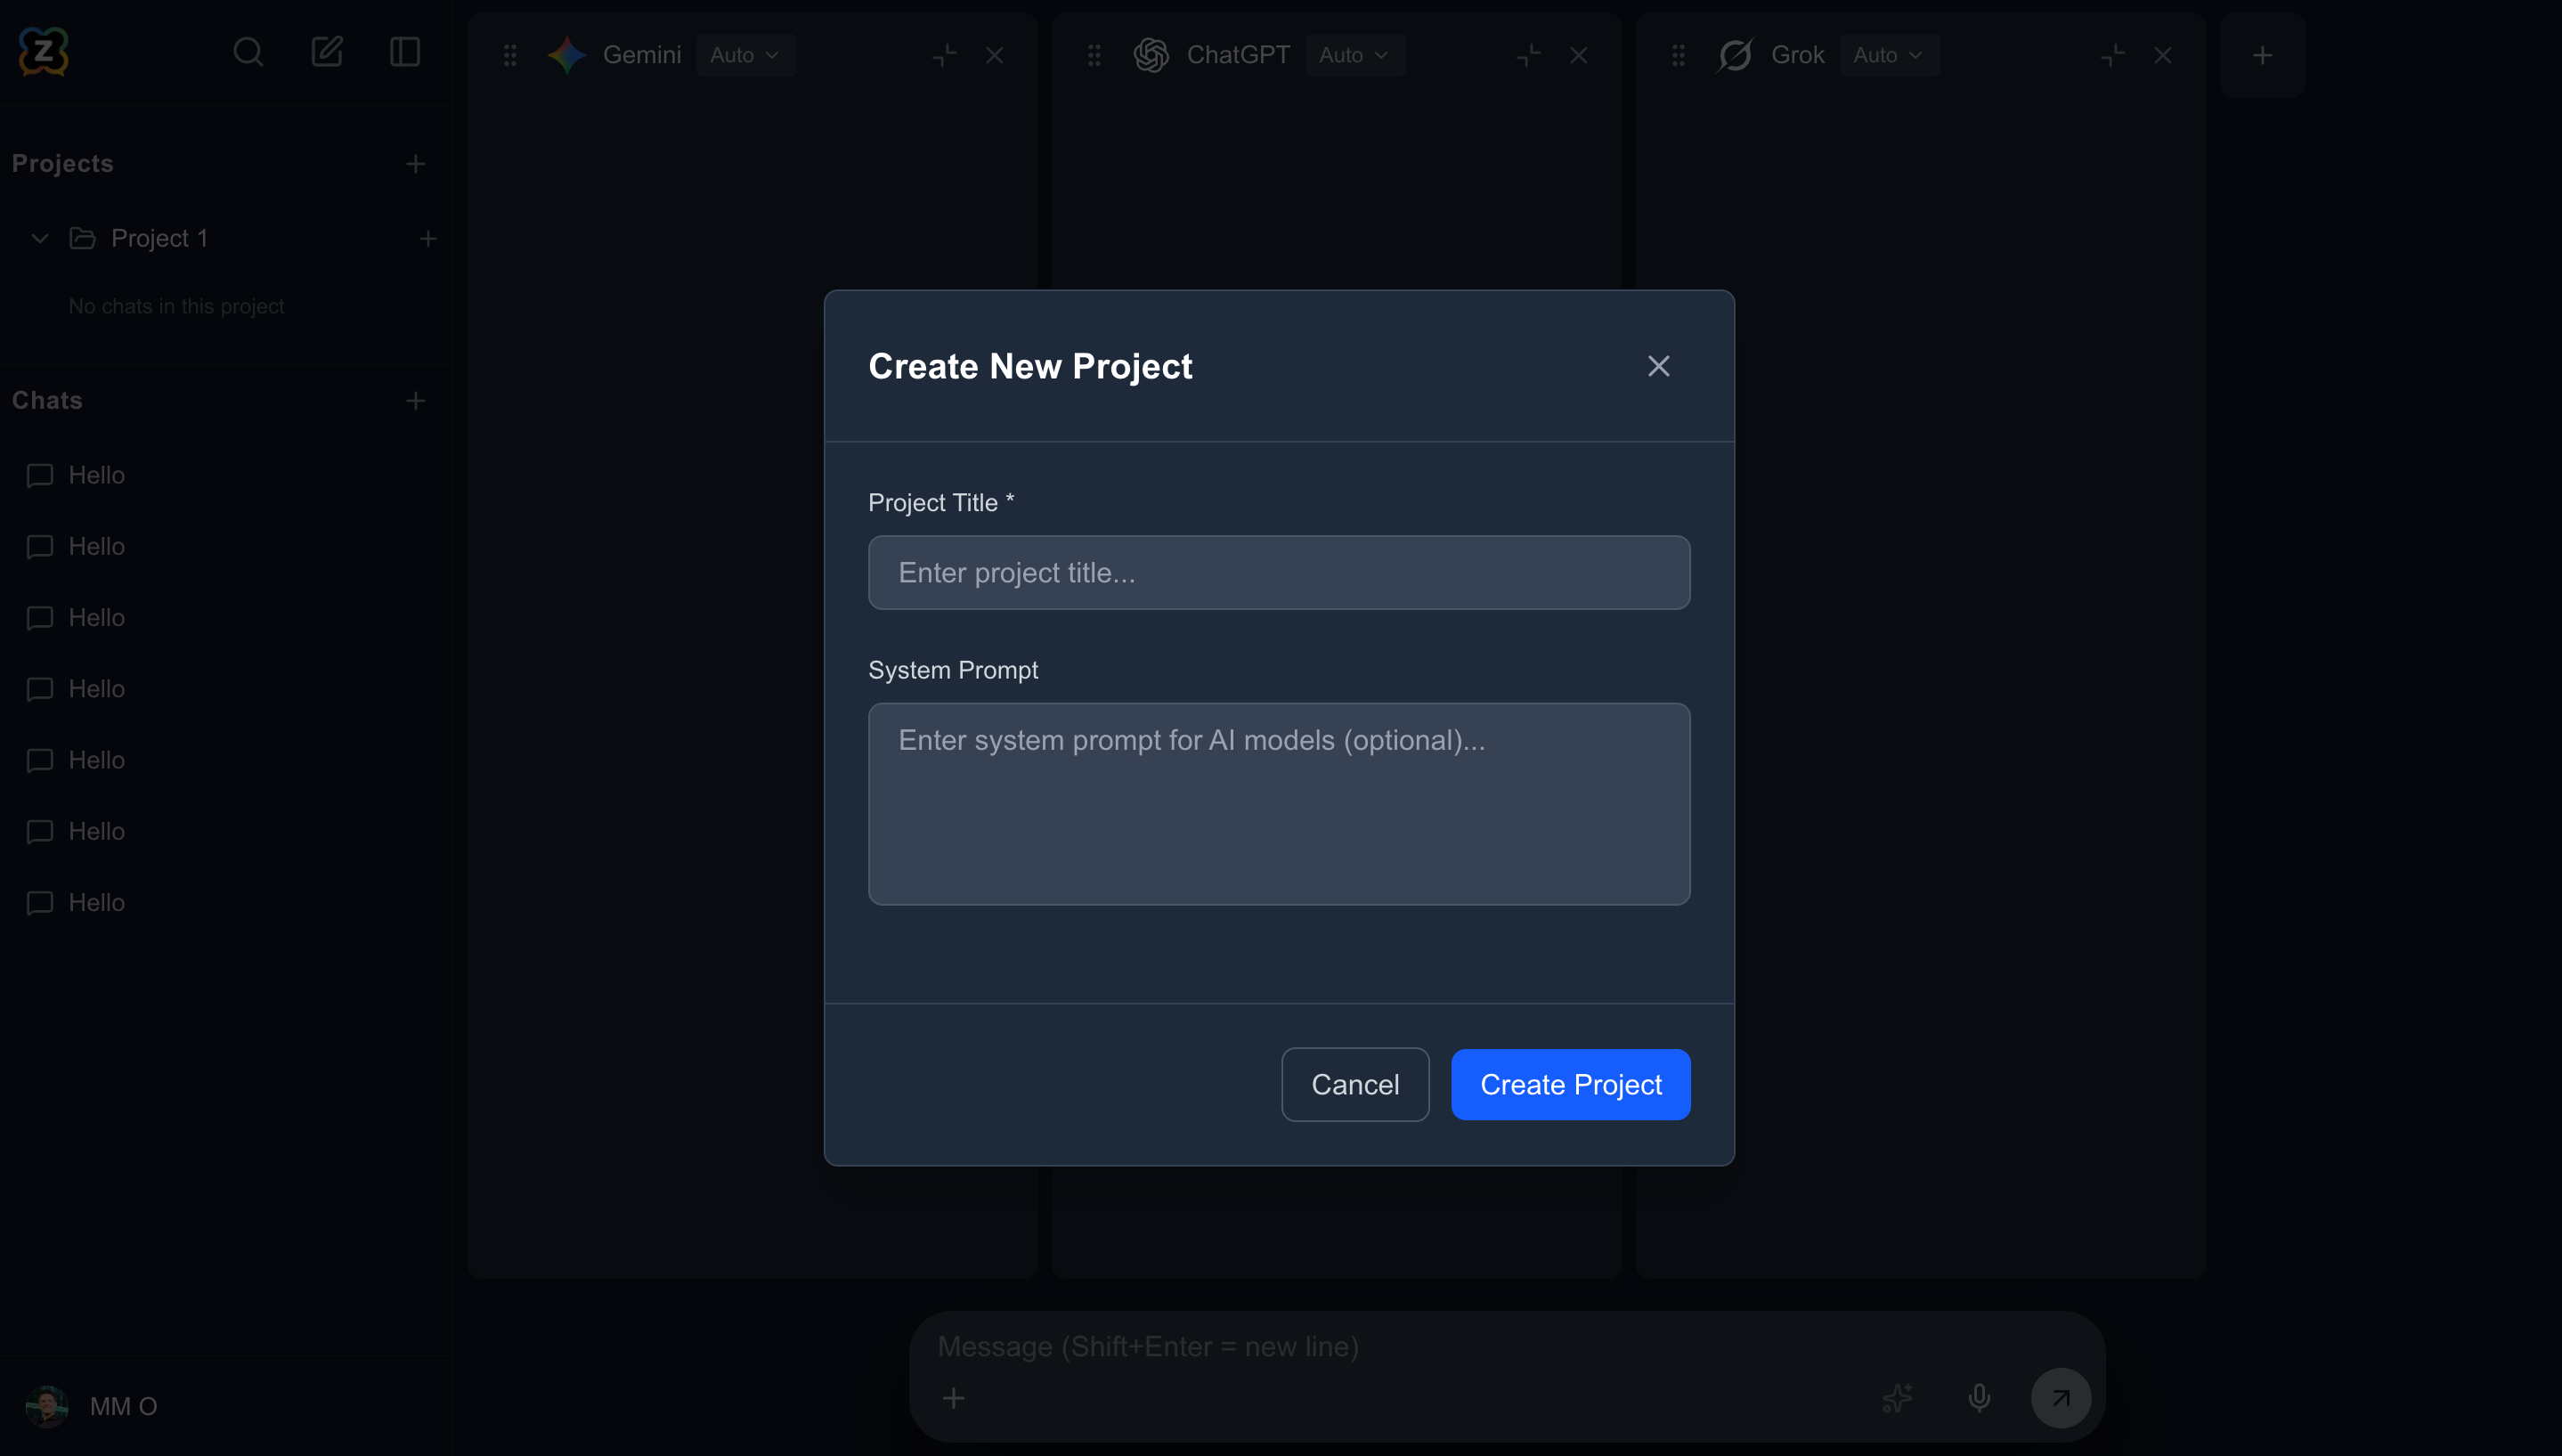Click the System Prompt text area
This screenshot has height=1456, width=2562.
[x=1278, y=803]
